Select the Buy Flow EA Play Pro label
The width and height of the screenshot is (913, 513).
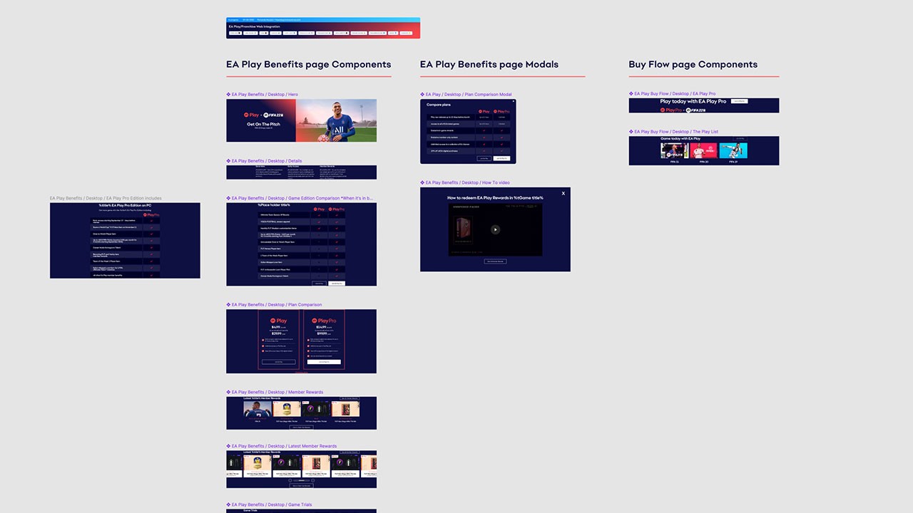click(x=672, y=93)
